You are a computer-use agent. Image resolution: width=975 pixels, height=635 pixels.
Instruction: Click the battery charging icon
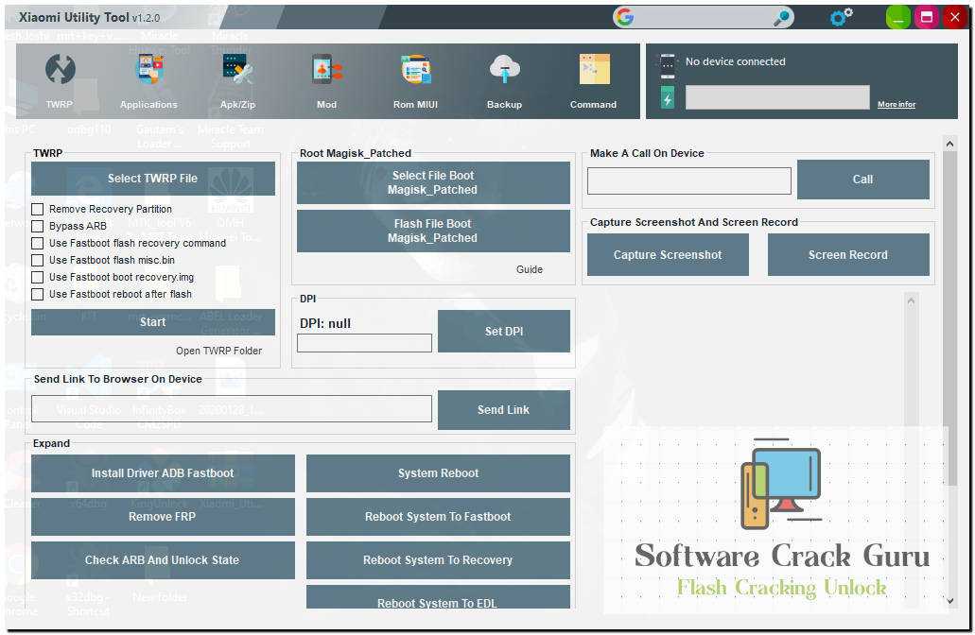click(x=668, y=98)
